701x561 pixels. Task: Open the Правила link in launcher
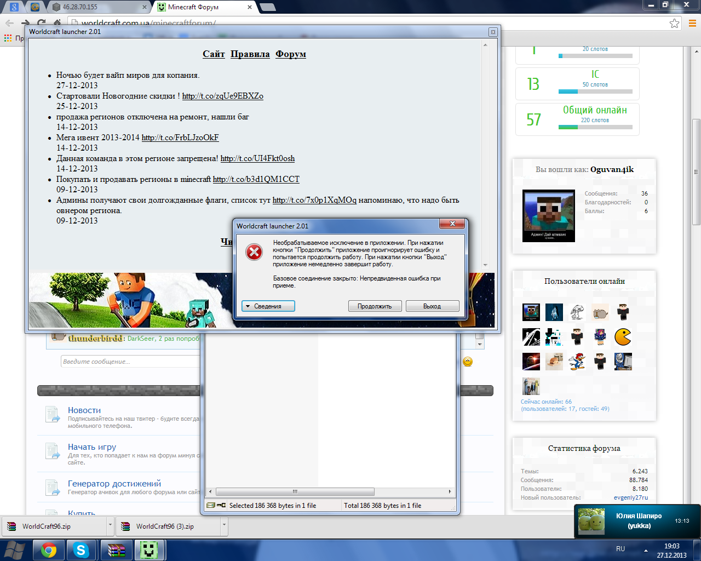point(250,54)
